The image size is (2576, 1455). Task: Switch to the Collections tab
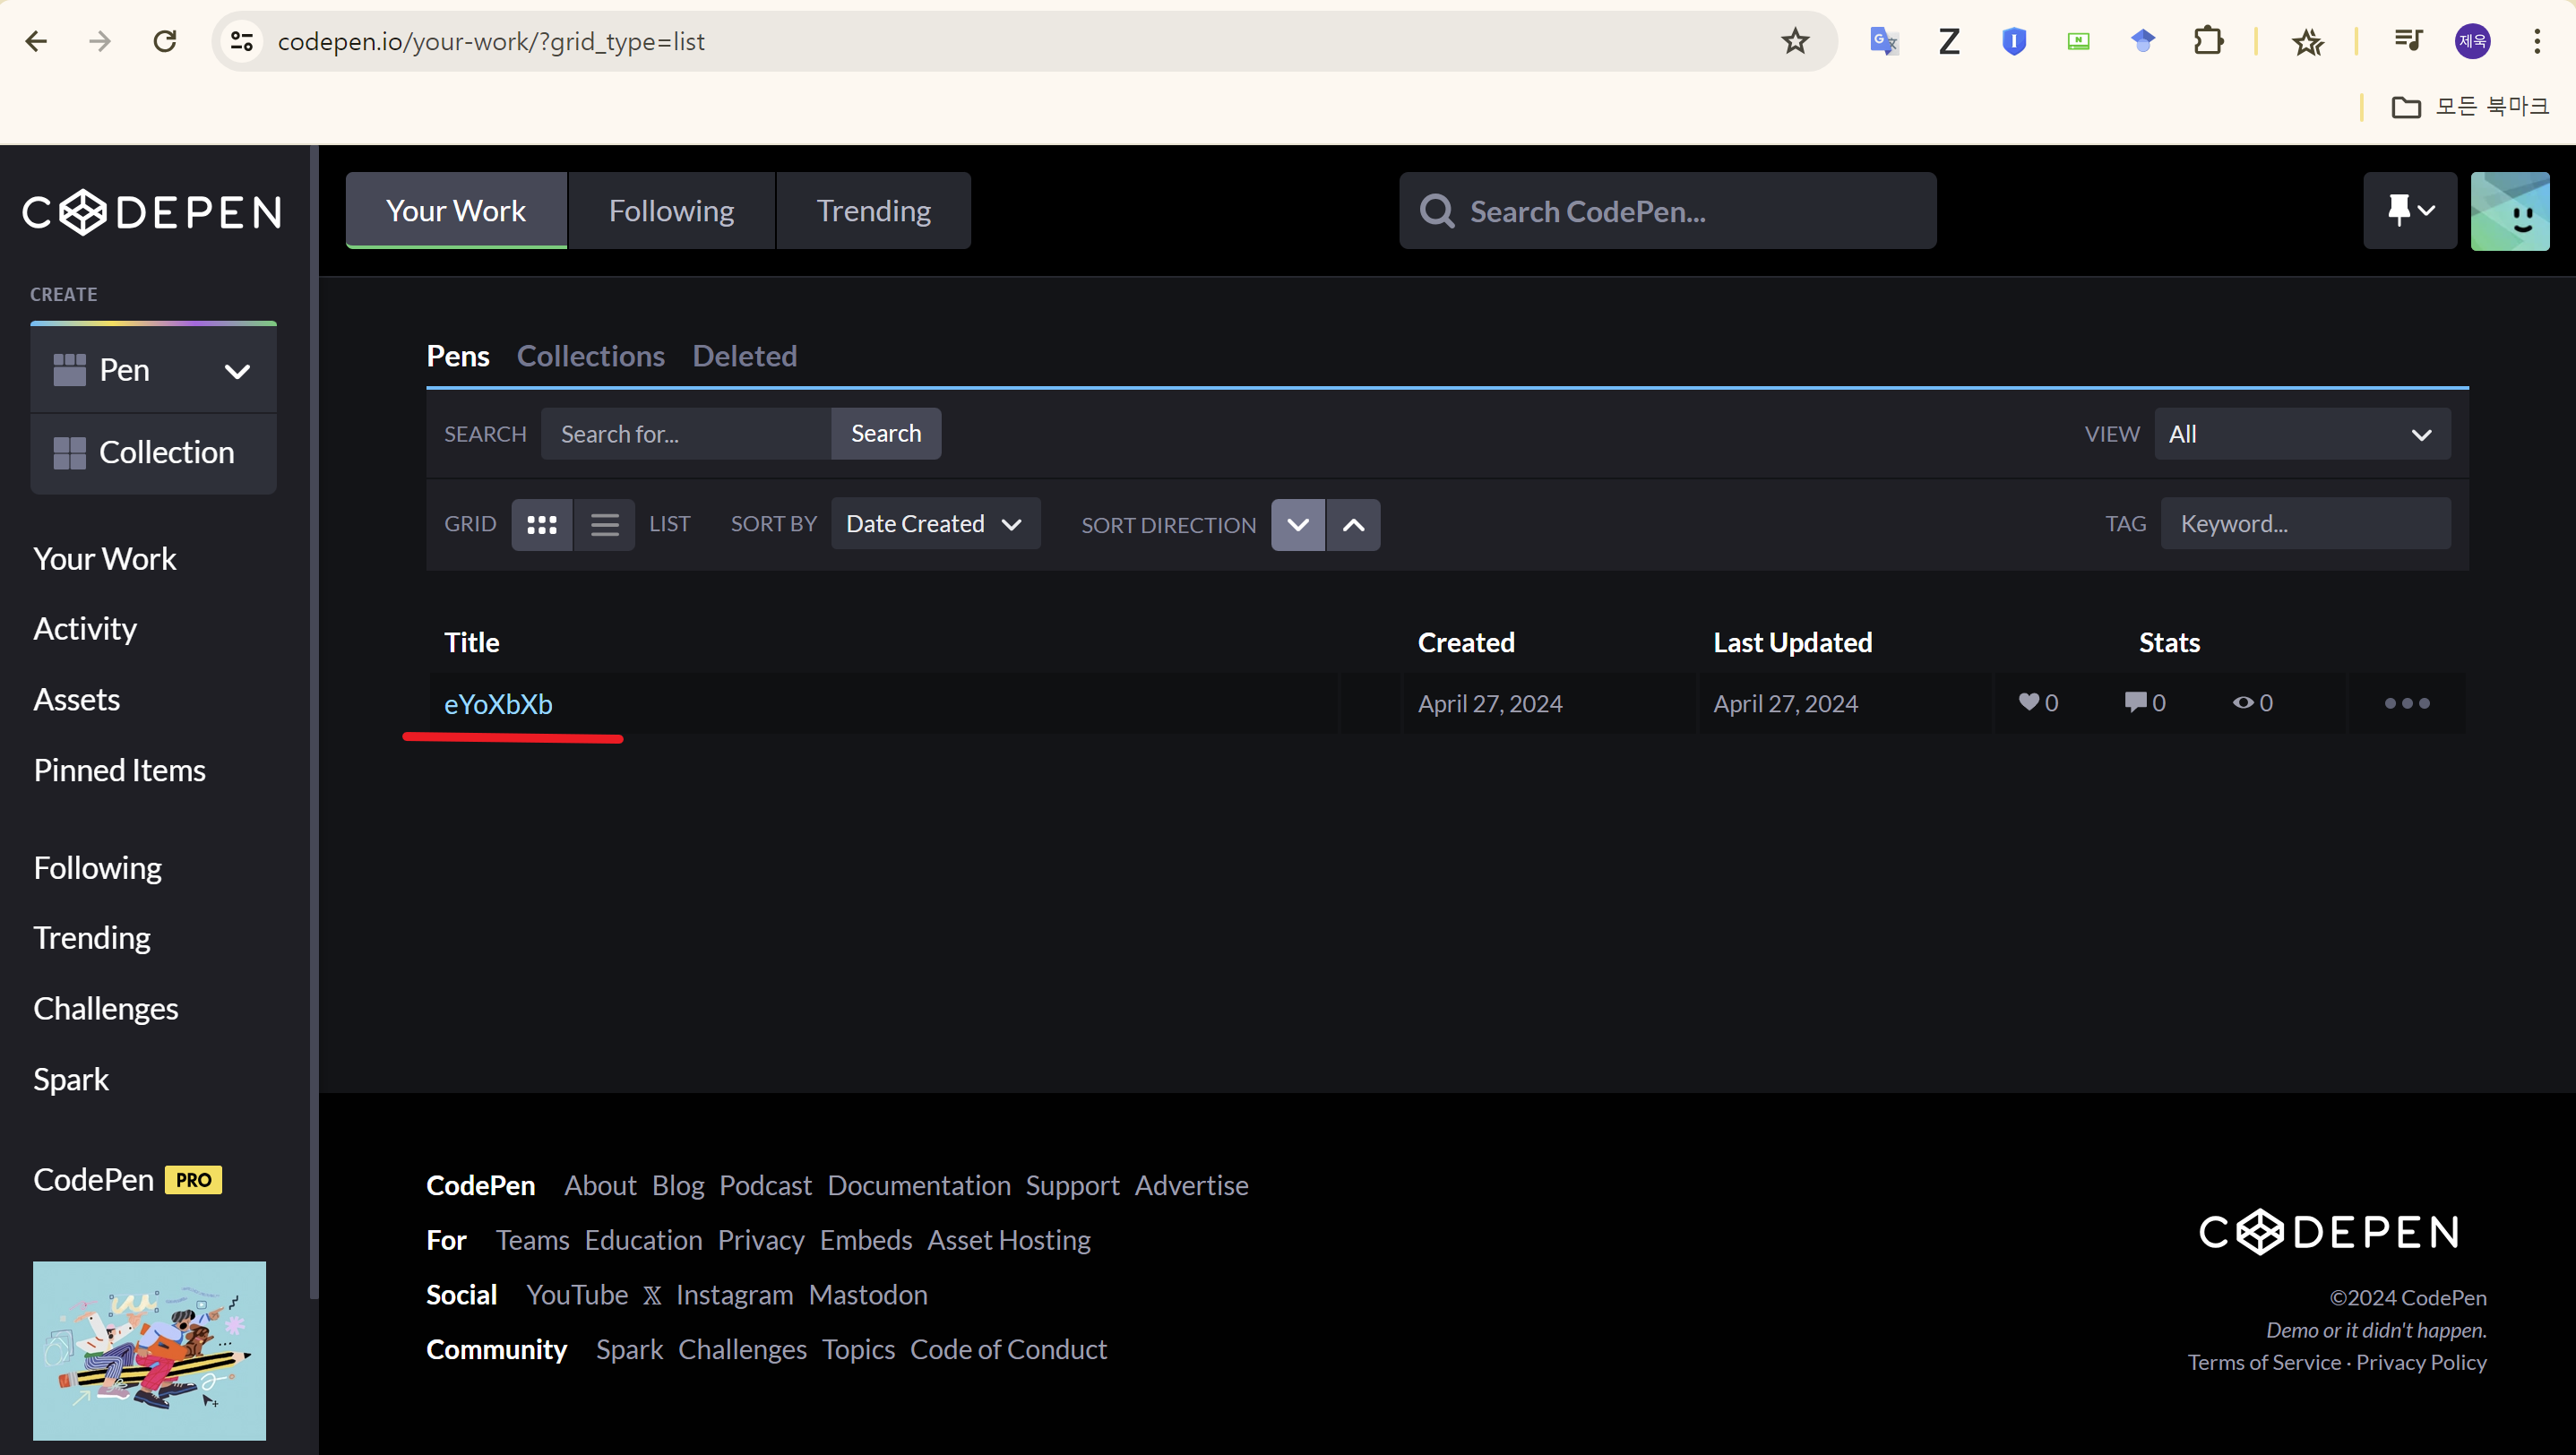(590, 356)
